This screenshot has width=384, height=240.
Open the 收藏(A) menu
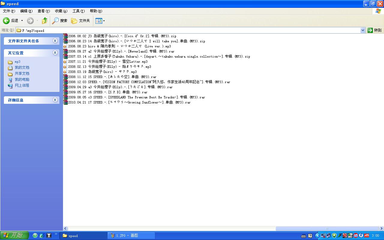[x=61, y=11]
